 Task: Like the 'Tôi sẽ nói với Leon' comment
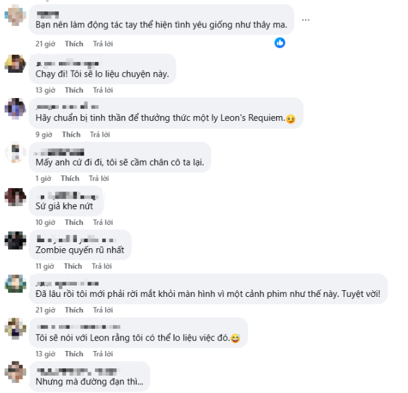pyautogui.click(x=74, y=353)
